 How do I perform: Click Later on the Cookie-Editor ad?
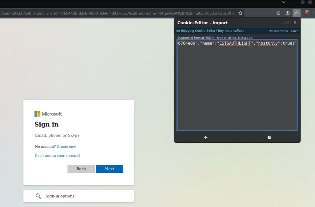[x=294, y=31]
